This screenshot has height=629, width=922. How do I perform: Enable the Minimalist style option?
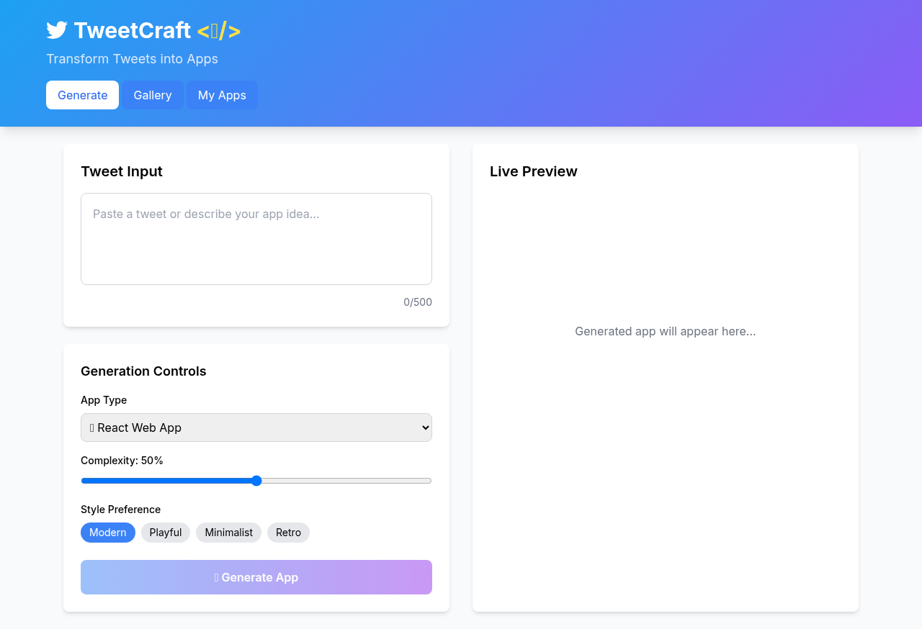click(x=228, y=533)
